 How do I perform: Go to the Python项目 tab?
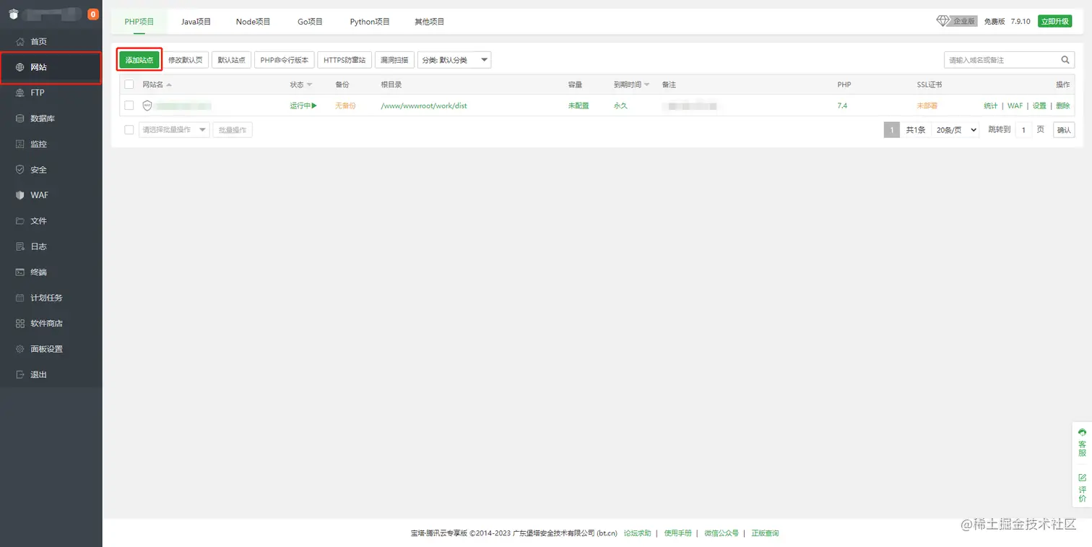[370, 22]
